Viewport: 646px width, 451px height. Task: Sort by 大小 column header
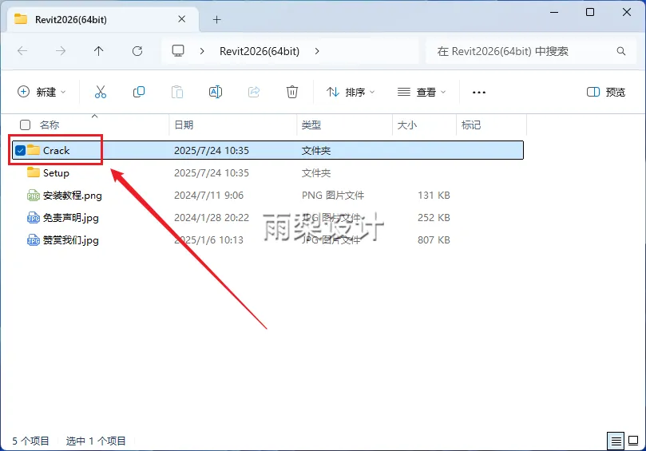(407, 125)
